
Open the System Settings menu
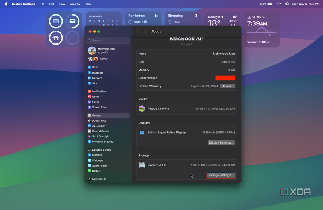pos(23,4)
